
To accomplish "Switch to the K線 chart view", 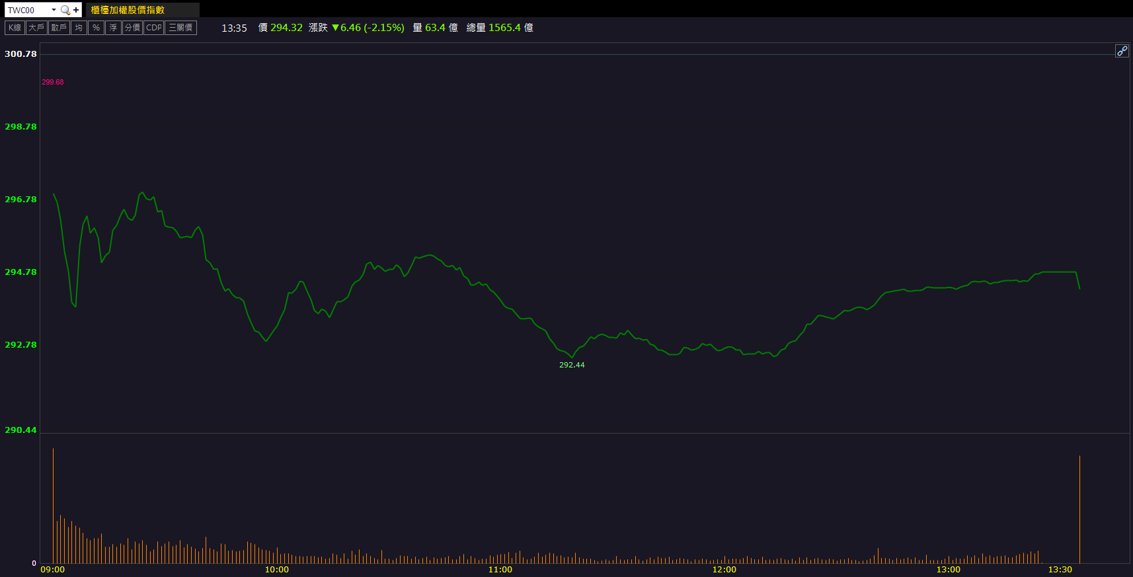I will pyautogui.click(x=15, y=28).
